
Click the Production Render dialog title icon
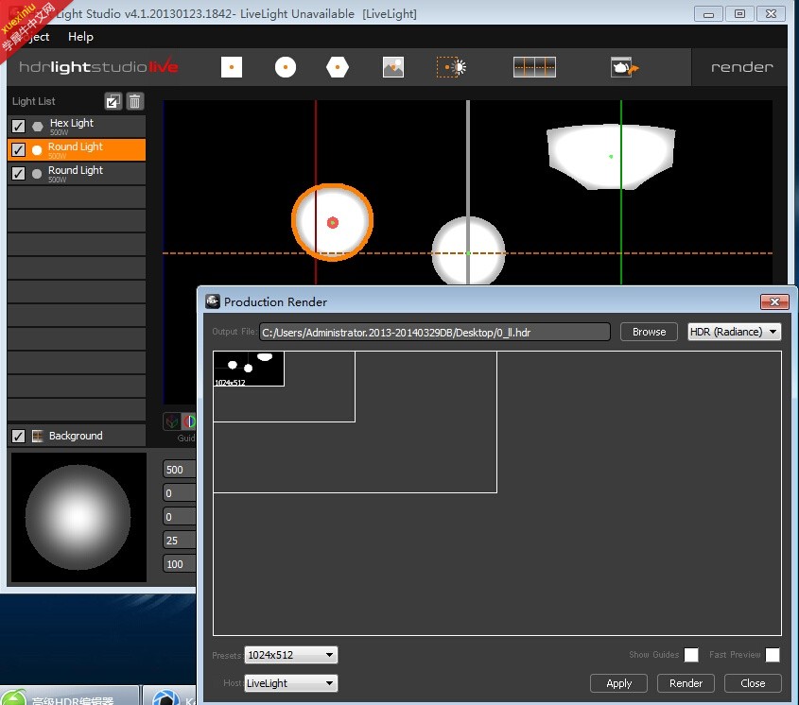[212, 301]
